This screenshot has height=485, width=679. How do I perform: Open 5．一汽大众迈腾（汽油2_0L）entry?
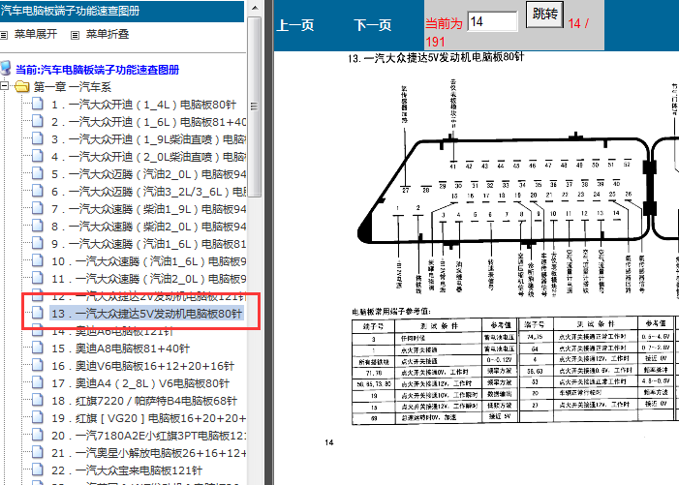(x=148, y=174)
